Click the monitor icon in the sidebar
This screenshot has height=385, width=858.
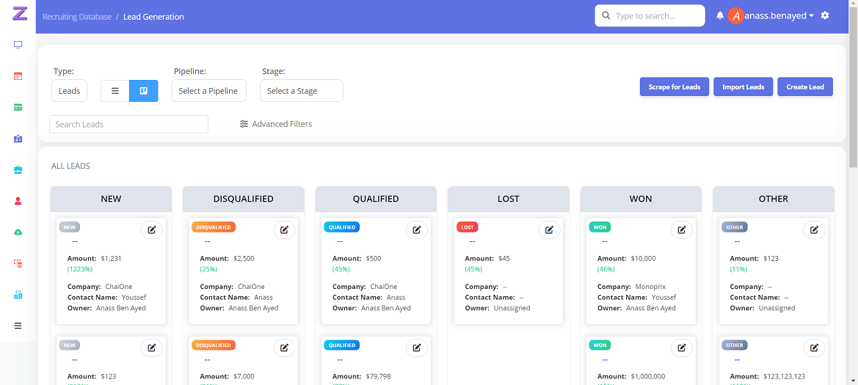(18, 45)
